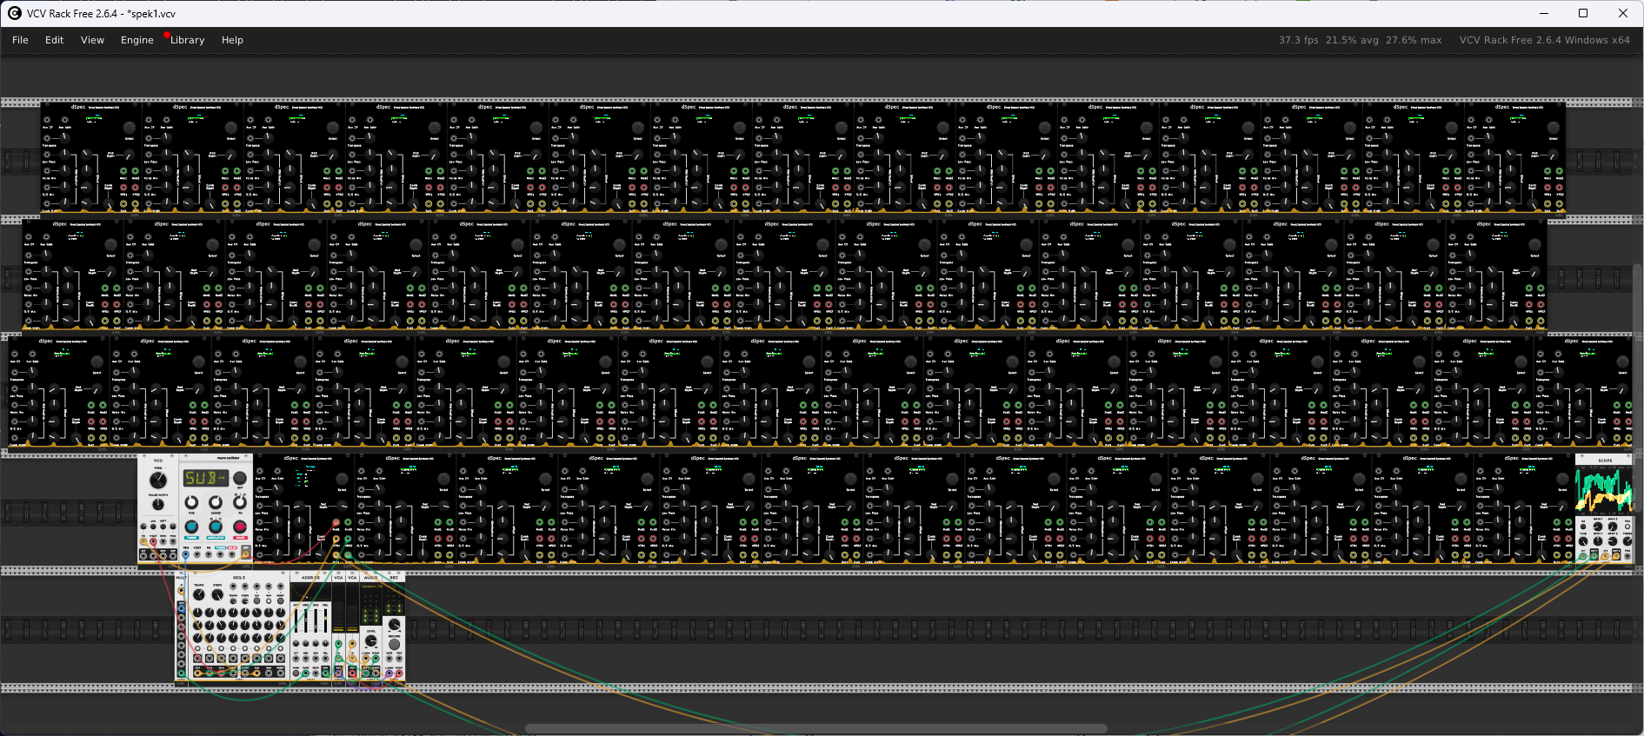Viewport: 1644px width, 736px height.
Task: Click the SCOPE module THRES knob
Action: pos(1627,541)
